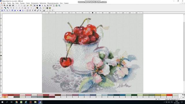Open the Правка menu
185x104 pixels.
coord(9,3)
